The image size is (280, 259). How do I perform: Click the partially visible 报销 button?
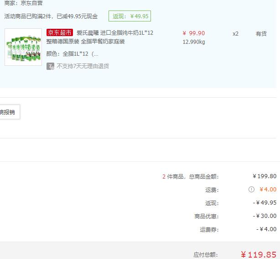(x=10, y=112)
